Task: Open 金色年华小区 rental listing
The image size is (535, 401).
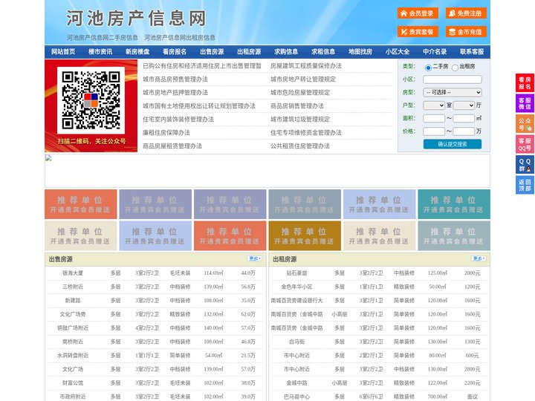Action: tap(296, 287)
